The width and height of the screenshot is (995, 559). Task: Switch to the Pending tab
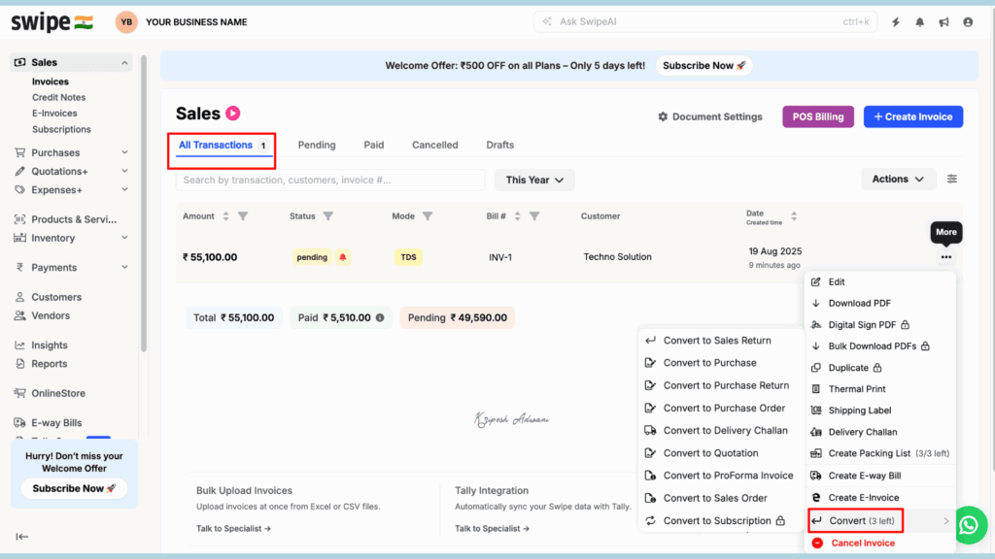click(x=317, y=145)
